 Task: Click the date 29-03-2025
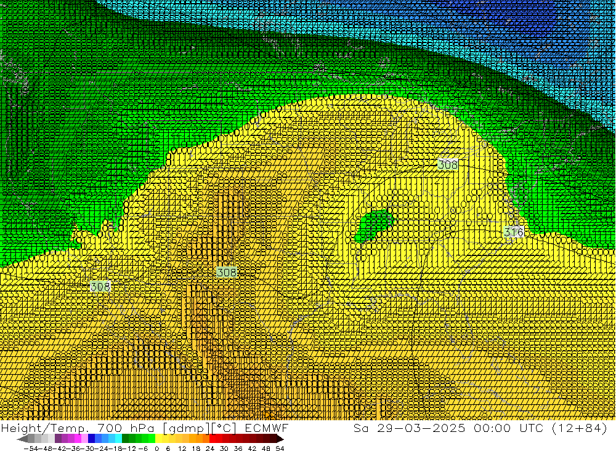421,428
